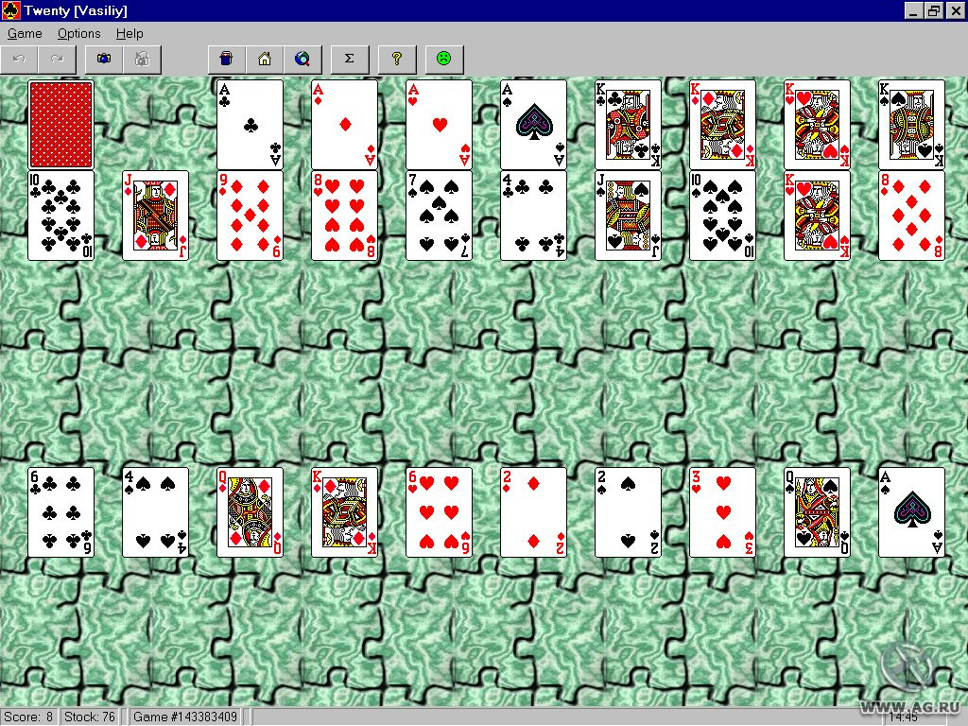This screenshot has width=968, height=726.
Task: Select the king of spades card
Action: (911, 125)
